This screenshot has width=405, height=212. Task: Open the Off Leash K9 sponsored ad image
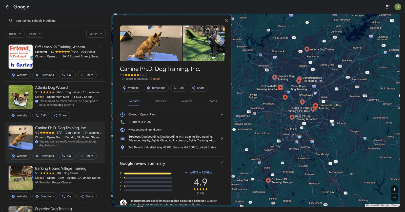[21, 57]
